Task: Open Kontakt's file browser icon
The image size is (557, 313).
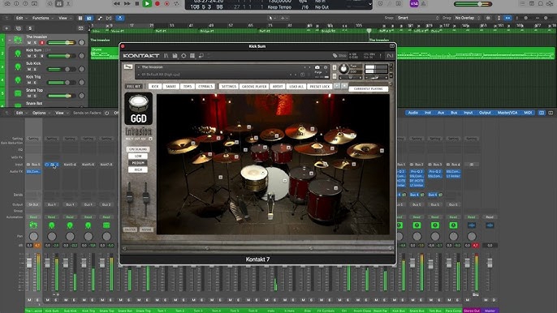Action: point(166,56)
